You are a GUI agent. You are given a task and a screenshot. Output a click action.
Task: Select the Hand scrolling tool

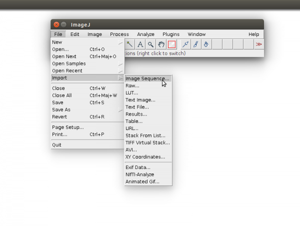pyautogui.click(x=161, y=44)
